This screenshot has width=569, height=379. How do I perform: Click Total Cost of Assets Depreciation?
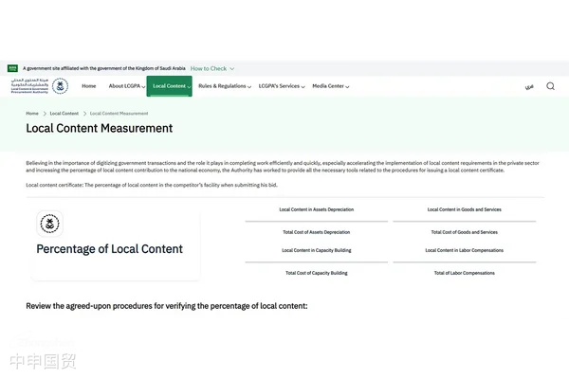pyautogui.click(x=316, y=232)
